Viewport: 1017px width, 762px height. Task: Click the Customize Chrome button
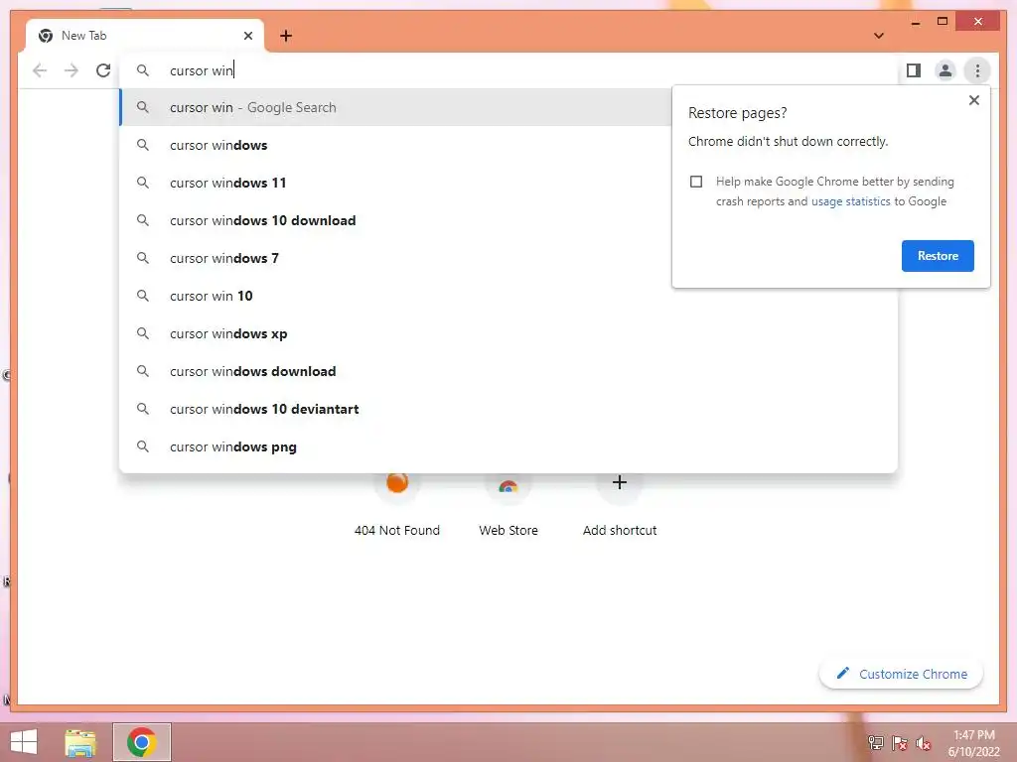pyautogui.click(x=901, y=674)
